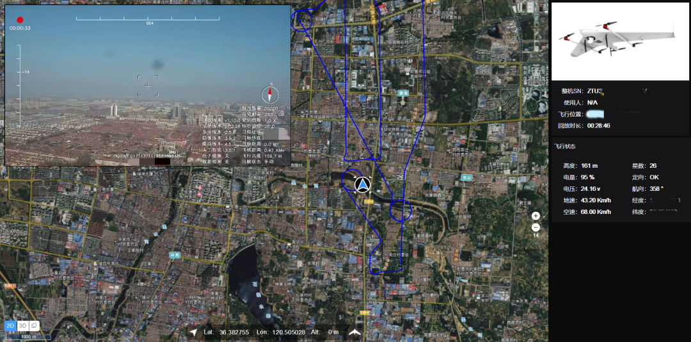This screenshot has width=691, height=342.
Task: Click the Lon coordinate value
Action: [x=289, y=332]
